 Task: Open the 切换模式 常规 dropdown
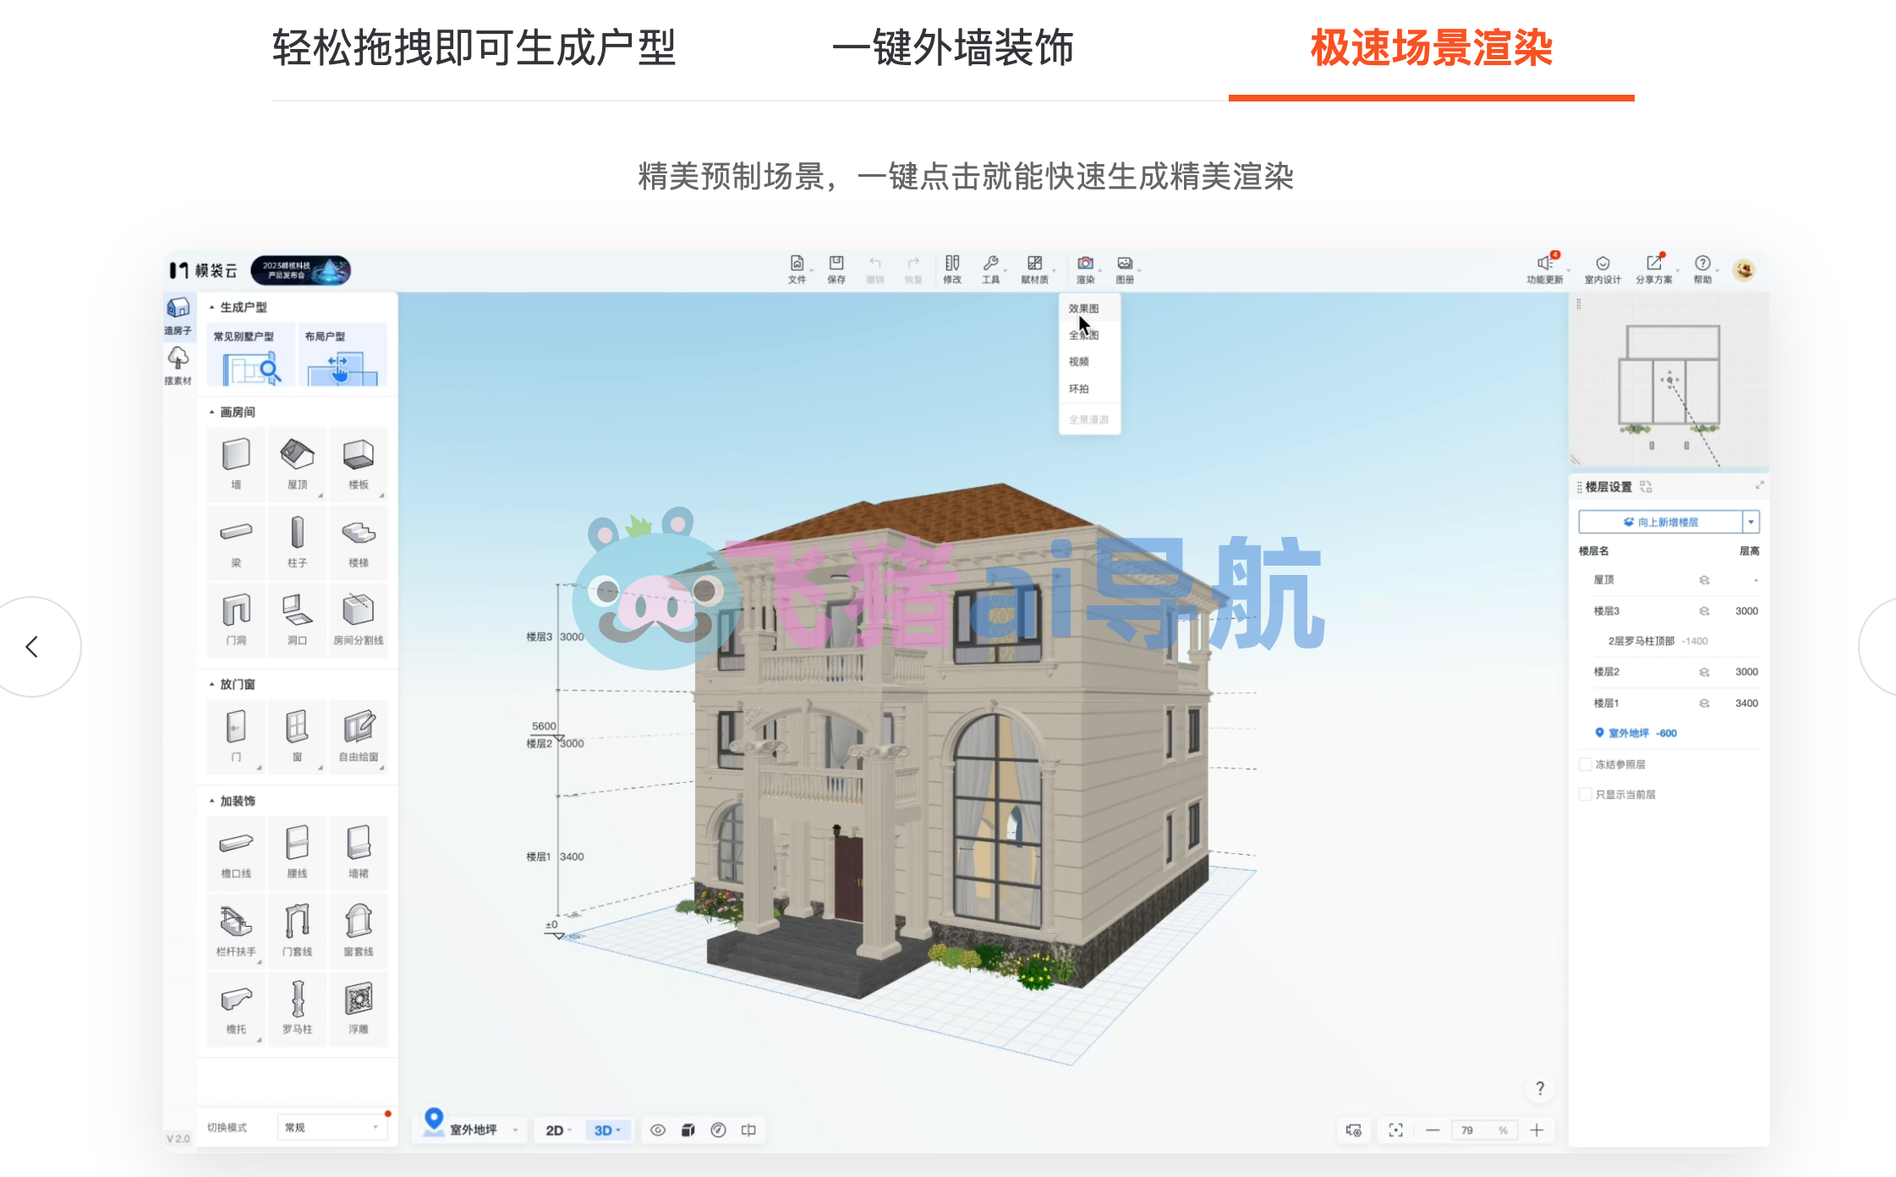[x=332, y=1127]
